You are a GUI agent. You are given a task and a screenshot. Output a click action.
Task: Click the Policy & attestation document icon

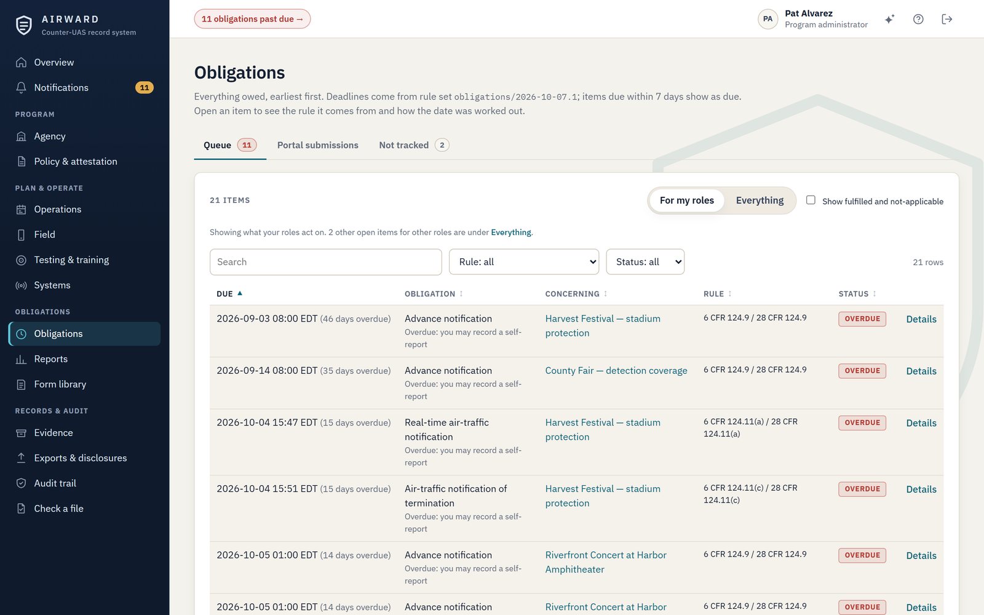[x=21, y=161]
